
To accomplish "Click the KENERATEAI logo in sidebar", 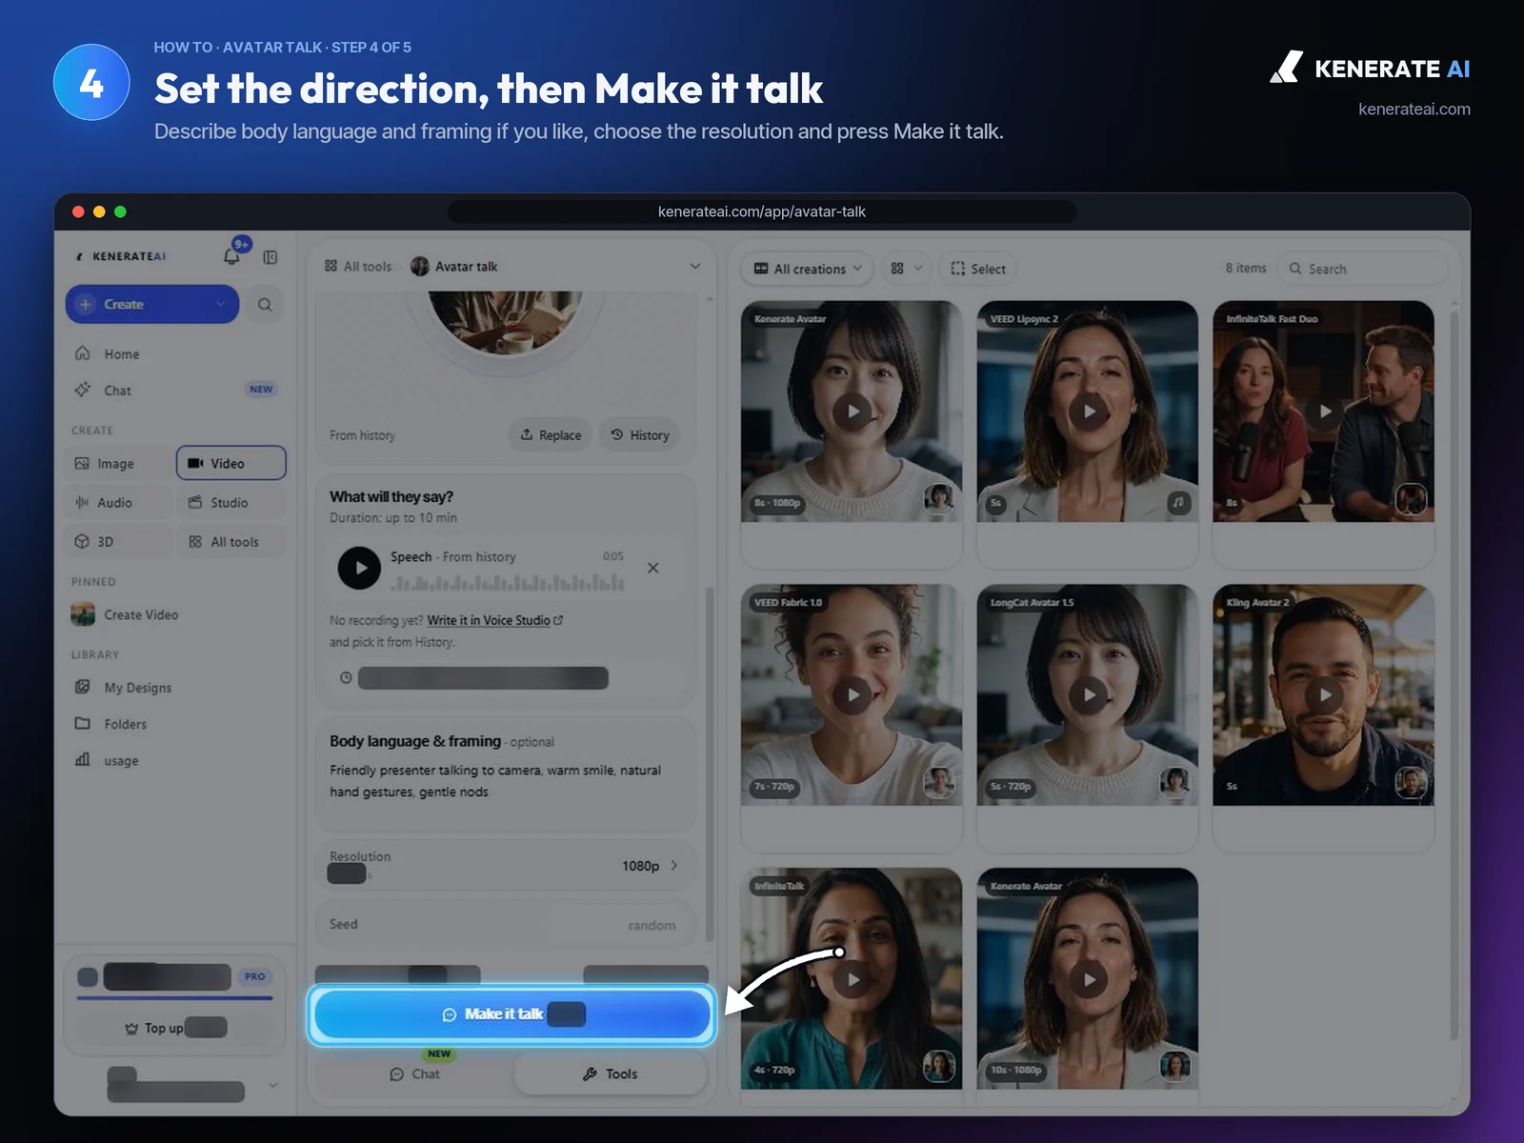I will coord(121,256).
